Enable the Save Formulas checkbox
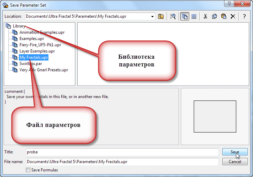The image size is (253, 177). 28,170
